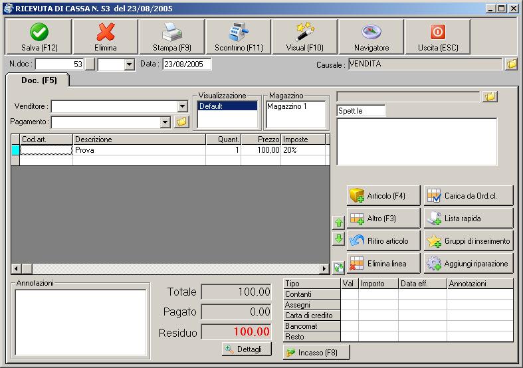
Task: Click the green refresh icon beside grid
Action: [x=339, y=267]
